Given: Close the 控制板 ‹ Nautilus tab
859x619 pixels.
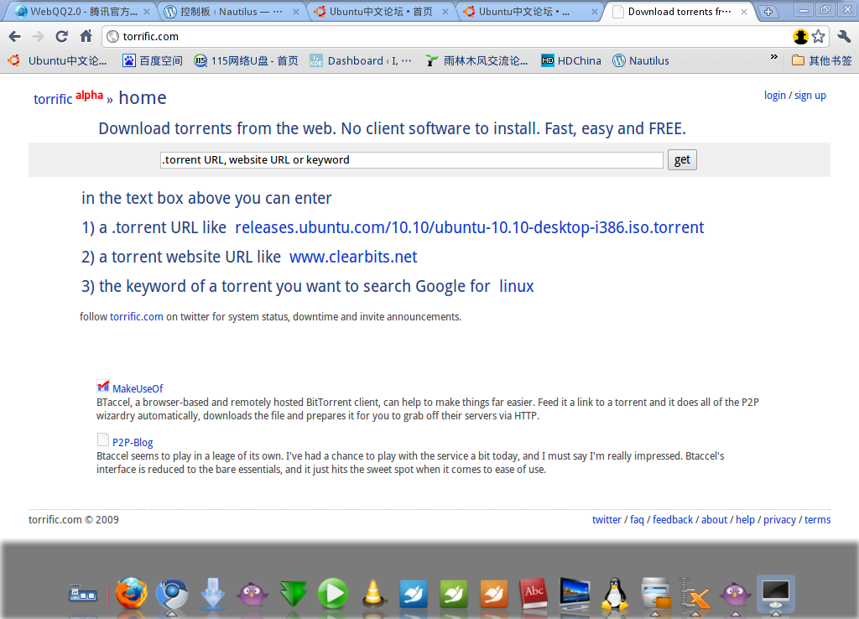Looking at the screenshot, I should [x=296, y=12].
